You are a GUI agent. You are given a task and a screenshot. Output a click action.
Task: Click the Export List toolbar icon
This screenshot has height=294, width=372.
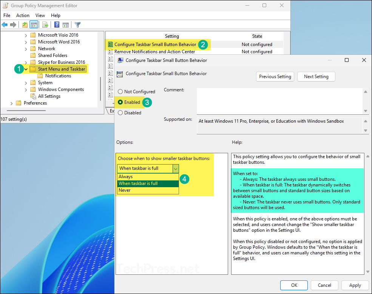tap(45, 25)
